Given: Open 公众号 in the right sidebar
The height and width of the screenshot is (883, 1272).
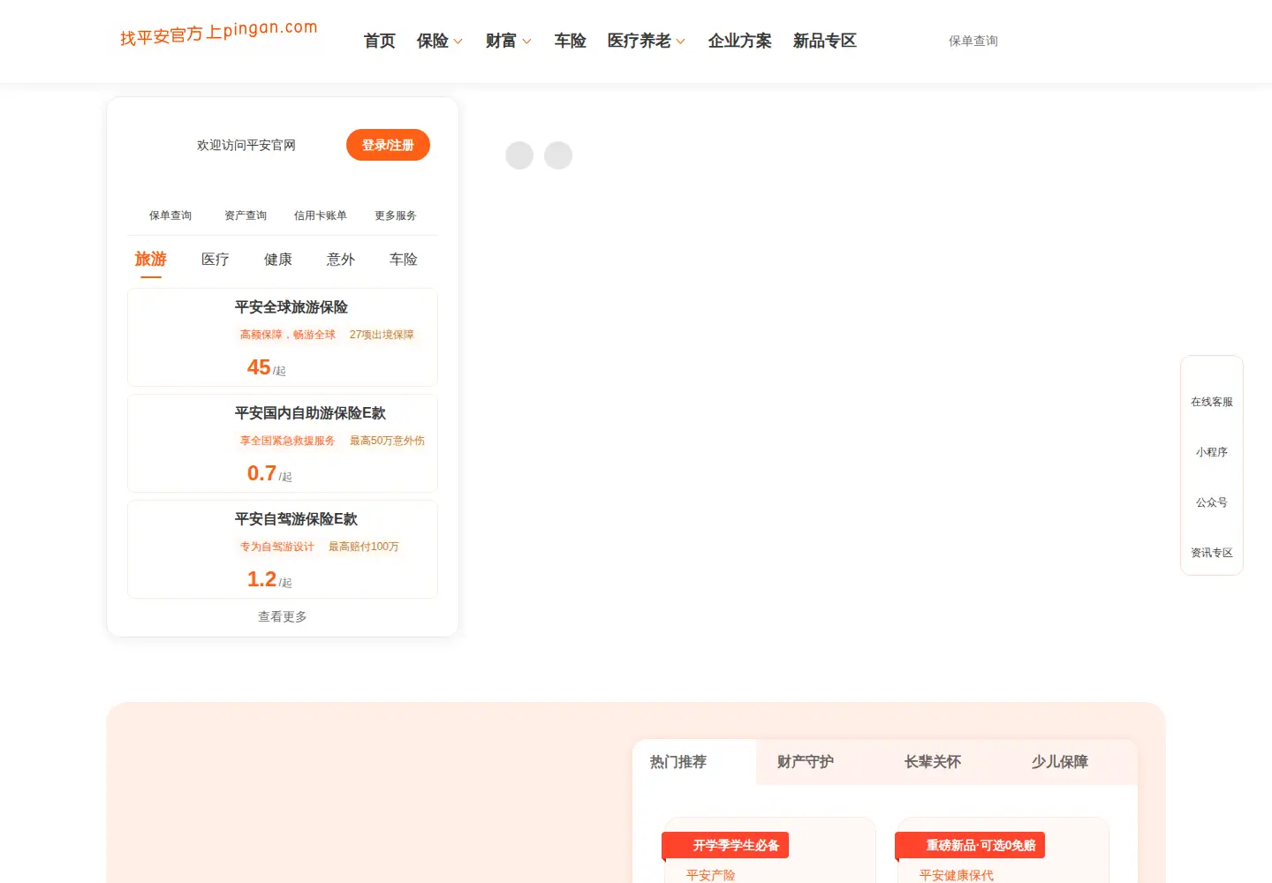Looking at the screenshot, I should 1212,502.
